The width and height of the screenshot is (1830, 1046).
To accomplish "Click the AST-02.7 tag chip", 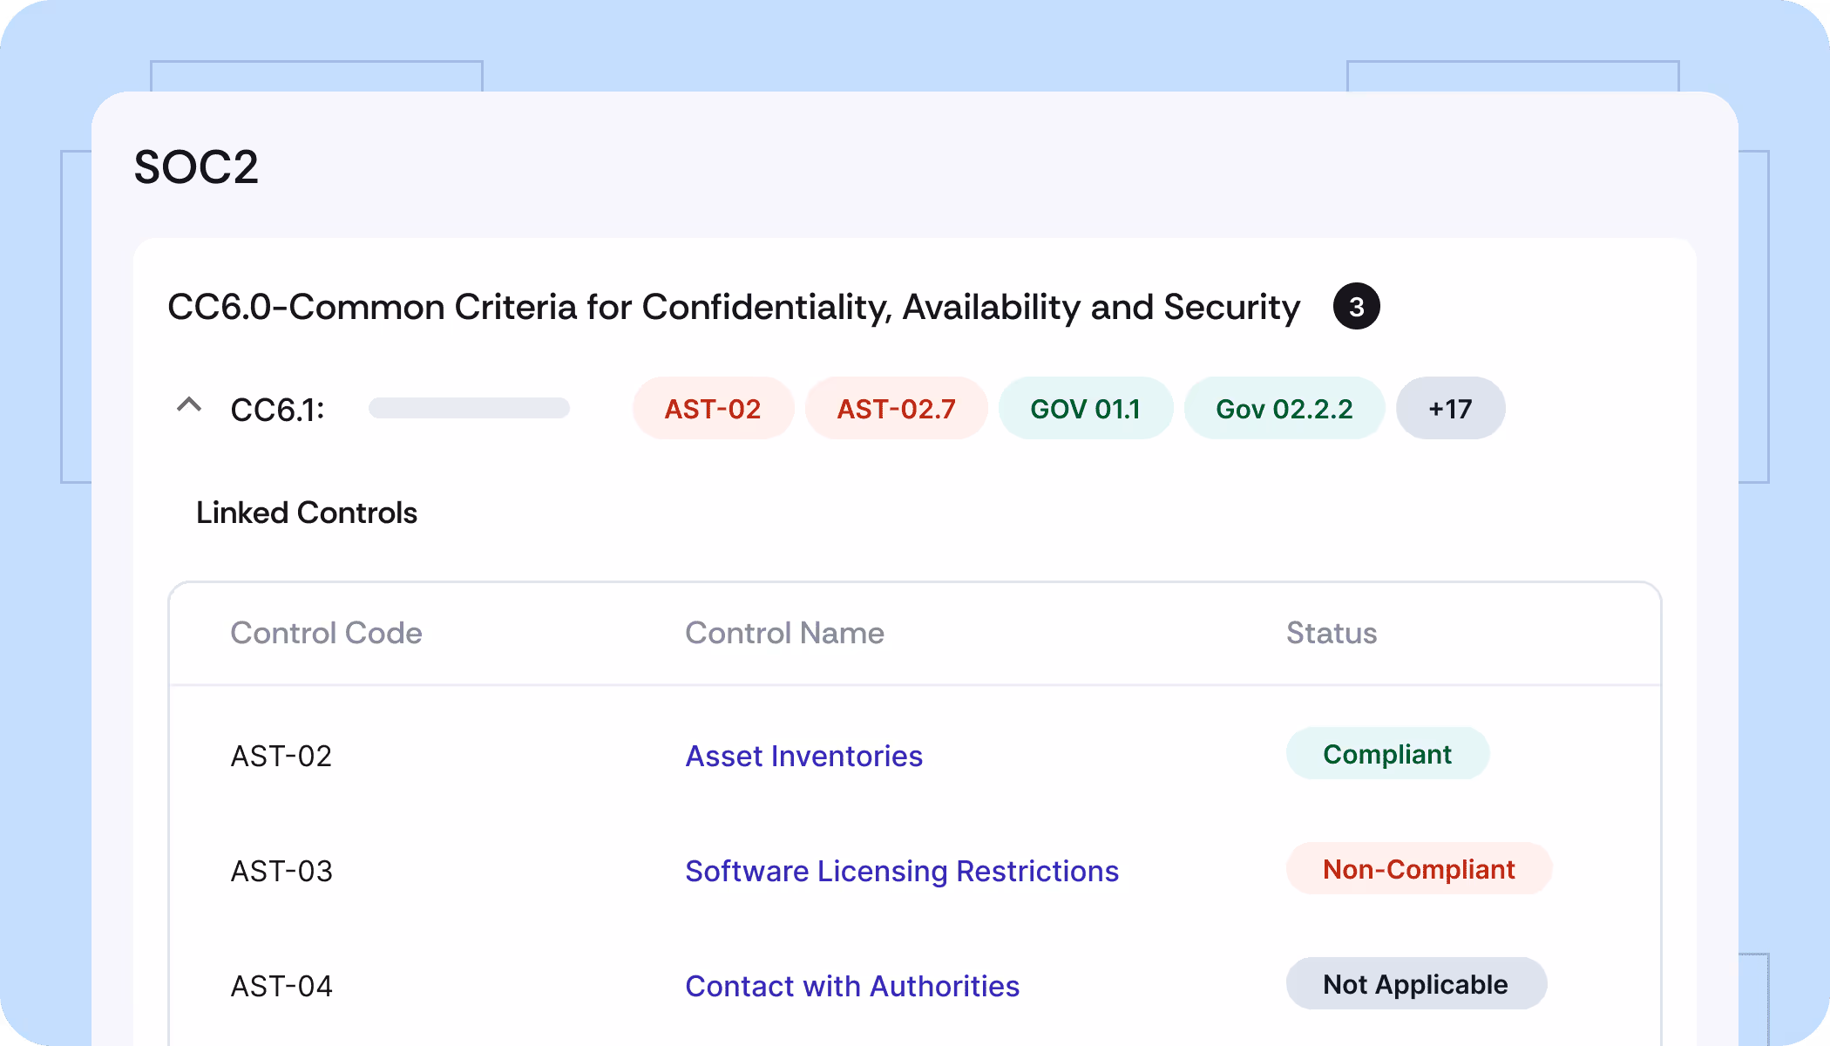I will 896,409.
